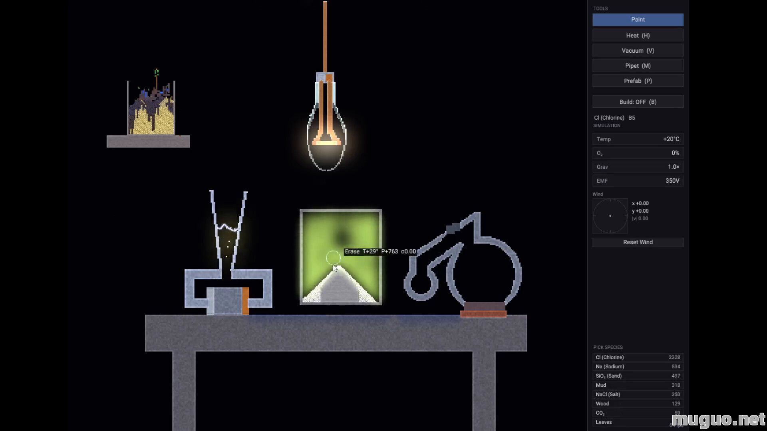Choose the Vacuum (V) tool
The image size is (767, 431).
(x=638, y=50)
